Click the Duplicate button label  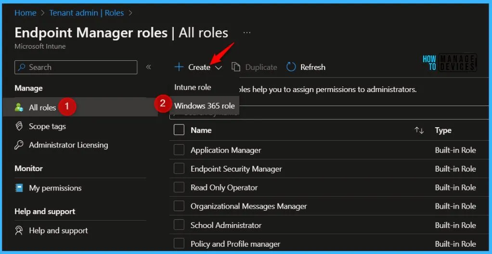261,67
